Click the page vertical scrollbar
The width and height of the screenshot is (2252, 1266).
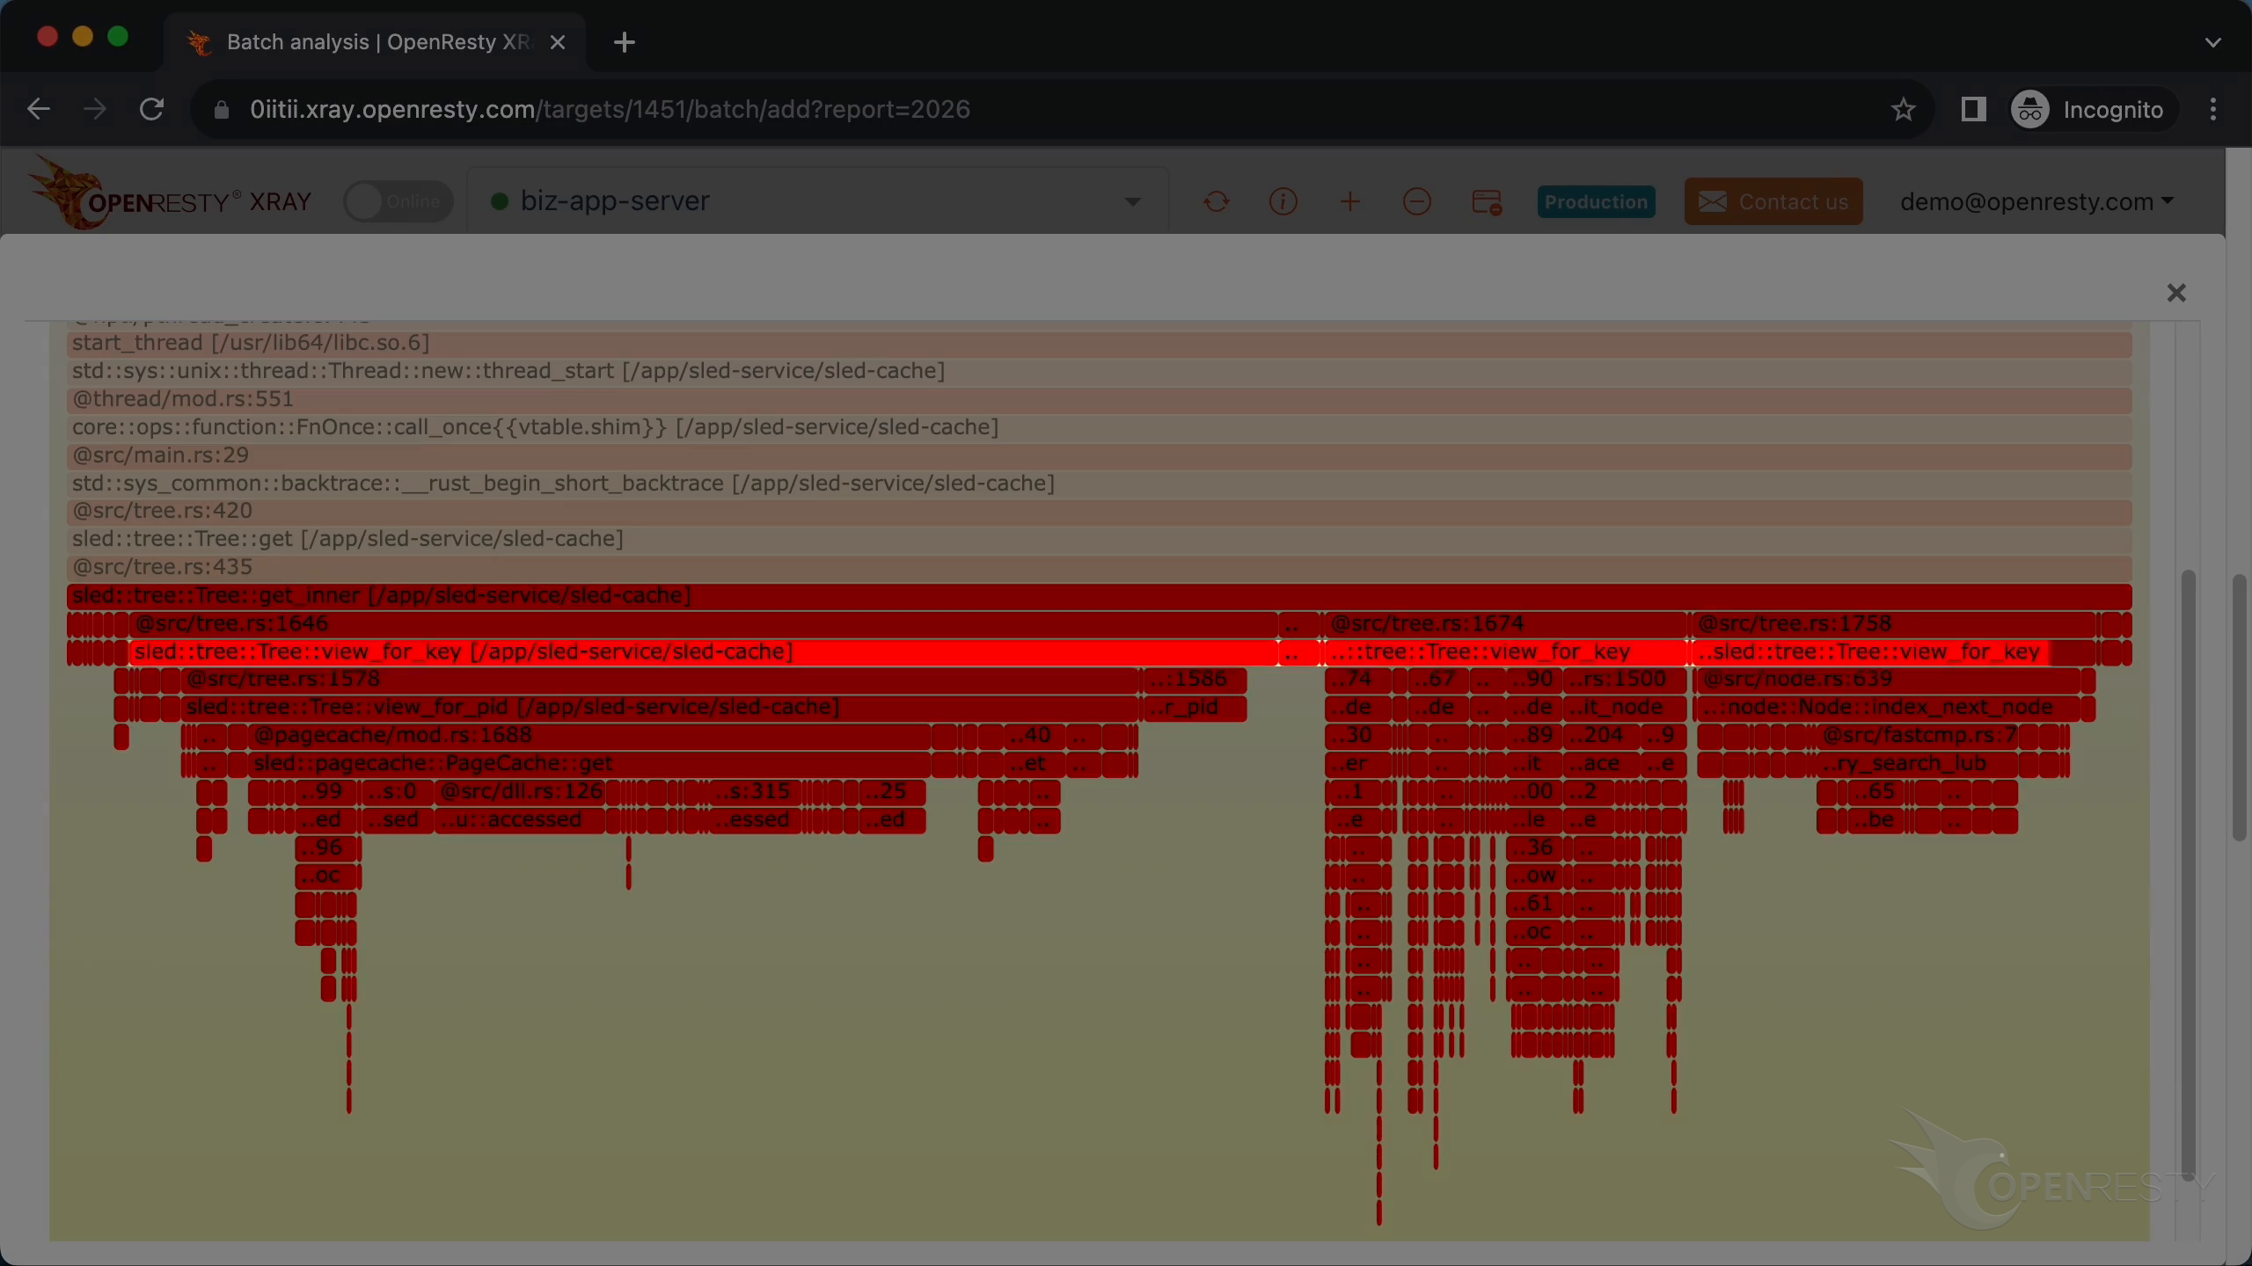(x=2239, y=708)
